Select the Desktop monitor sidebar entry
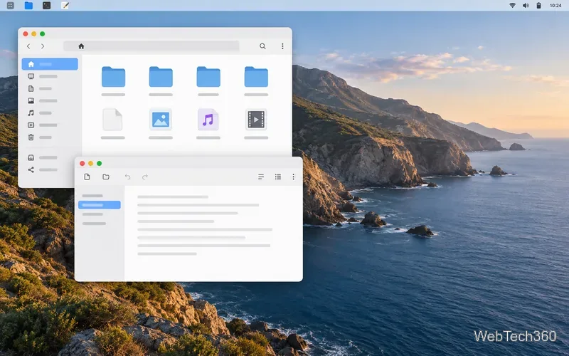This screenshot has width=569, height=356. click(43, 76)
